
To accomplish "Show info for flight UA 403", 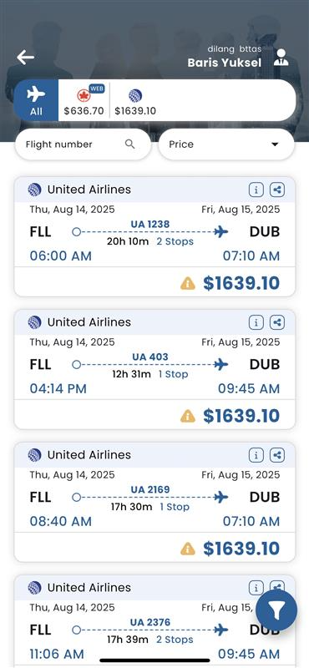I will 256,322.
